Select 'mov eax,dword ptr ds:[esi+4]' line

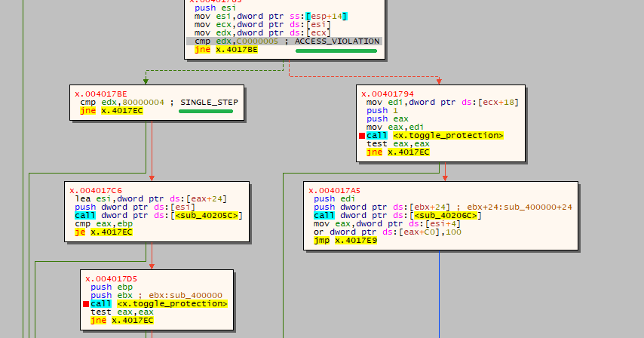tap(387, 224)
